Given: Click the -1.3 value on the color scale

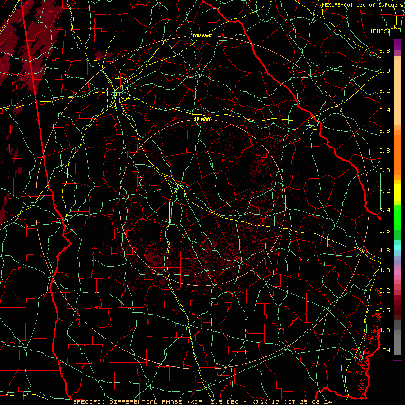Looking at the screenshot, I should [383, 330].
